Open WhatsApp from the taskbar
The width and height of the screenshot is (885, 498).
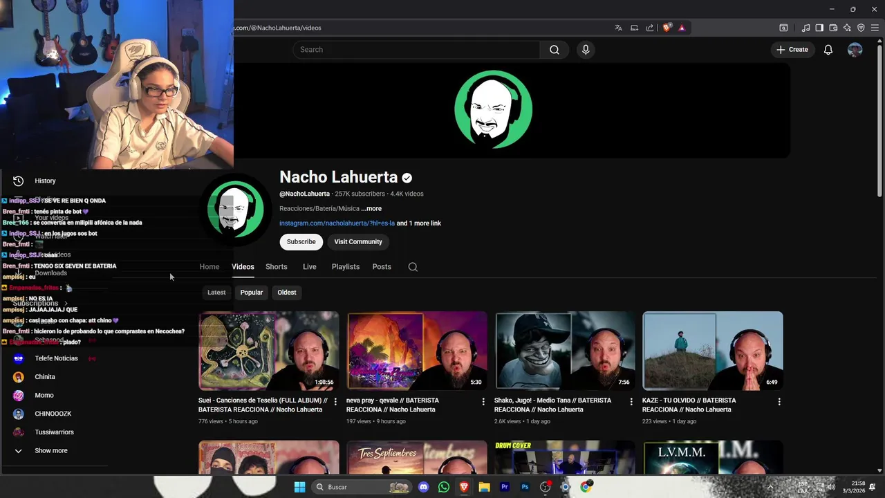coord(444,487)
